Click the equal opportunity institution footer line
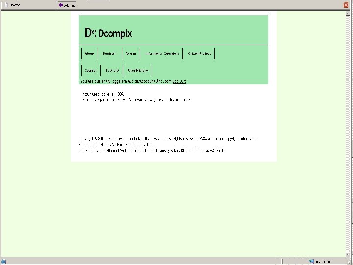Viewport: 353px width, 265px height. [116, 145]
